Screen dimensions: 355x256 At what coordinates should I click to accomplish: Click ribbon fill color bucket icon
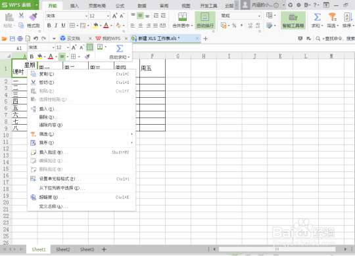[95, 26]
